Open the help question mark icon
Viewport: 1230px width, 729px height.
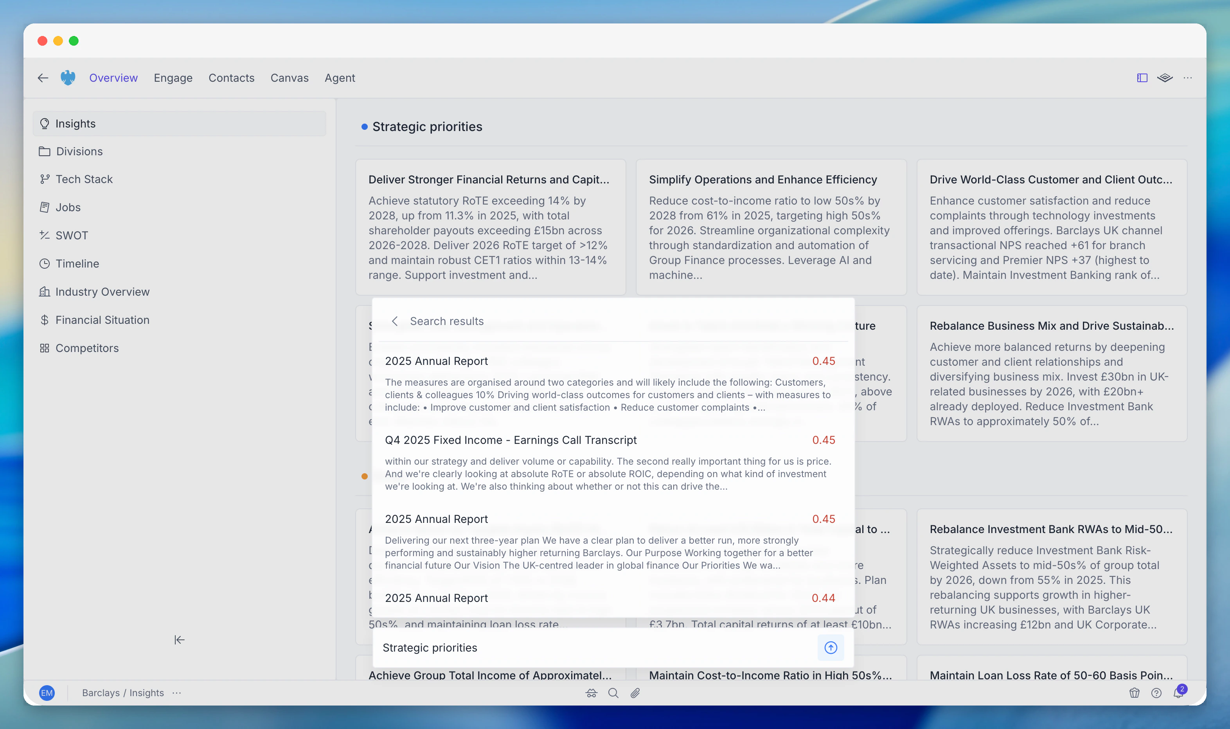coord(1156,693)
